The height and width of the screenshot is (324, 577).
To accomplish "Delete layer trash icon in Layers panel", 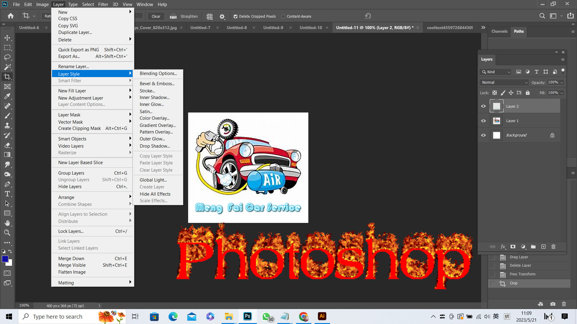I will 553,247.
